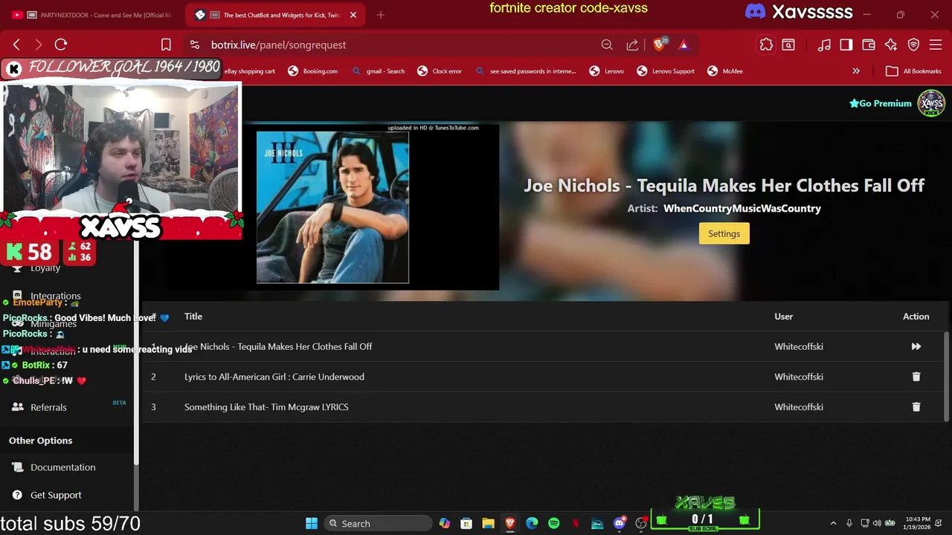Reload the botrix.live page

(x=61, y=45)
